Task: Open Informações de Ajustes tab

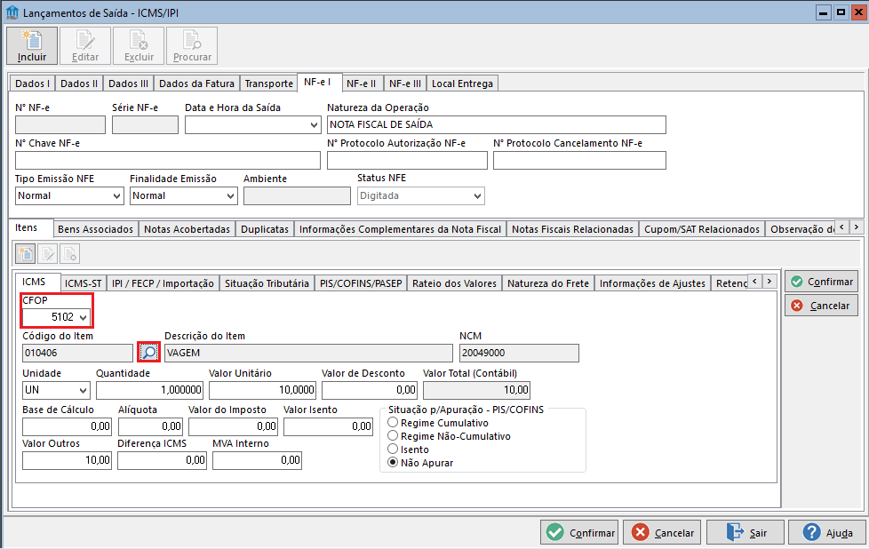Action: [x=652, y=283]
